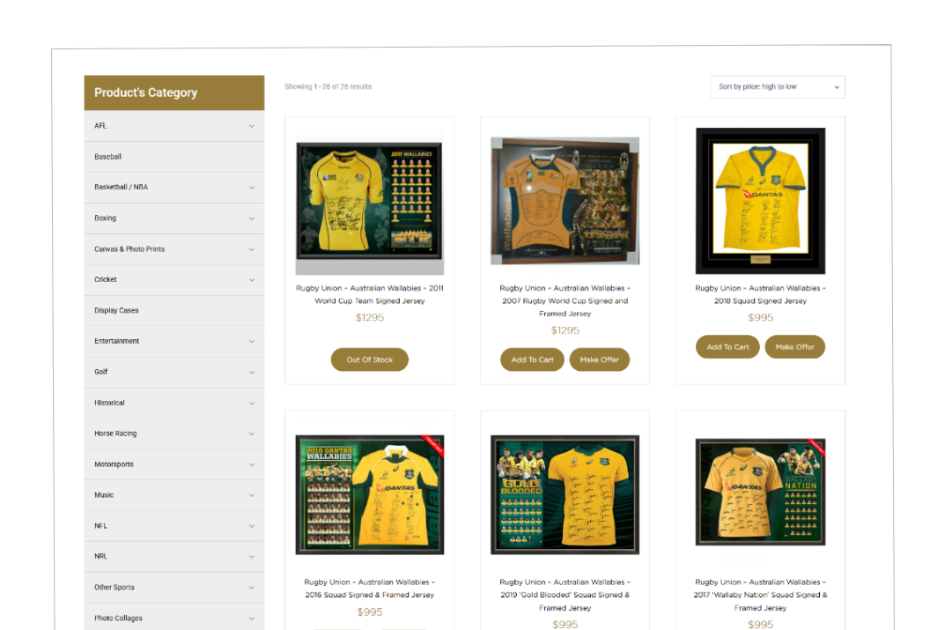This screenshot has width=952, height=630.
Task: Expand the Basketball / NBA category arrow
Action: click(x=251, y=188)
